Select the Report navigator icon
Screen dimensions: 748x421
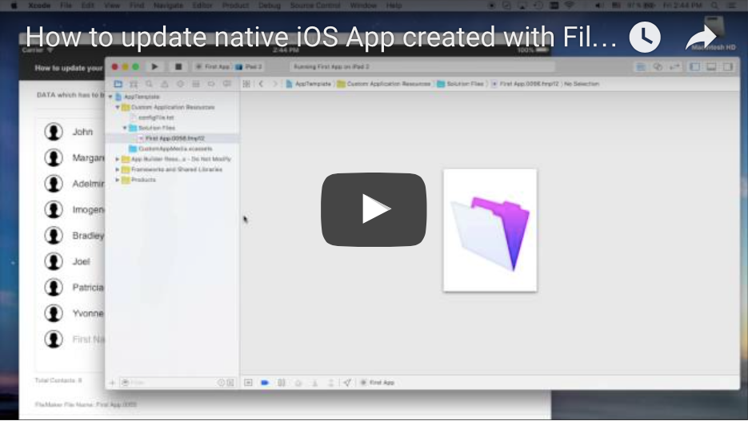coord(227,84)
